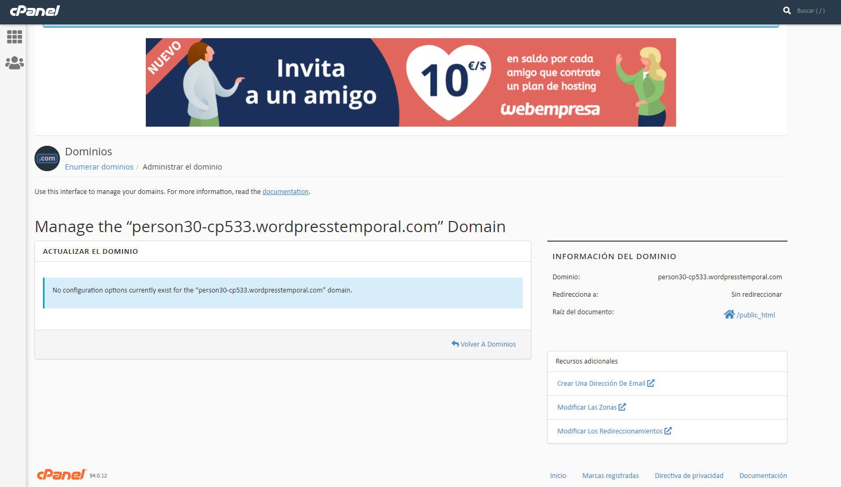Viewport: 841px width, 487px height.
Task: Focus the Buscar search field
Action: 811,11
